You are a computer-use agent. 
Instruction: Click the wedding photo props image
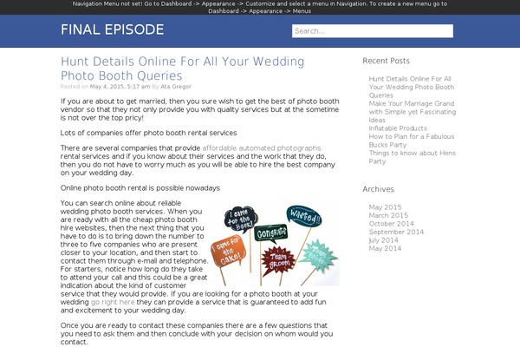pyautogui.click(x=275, y=245)
